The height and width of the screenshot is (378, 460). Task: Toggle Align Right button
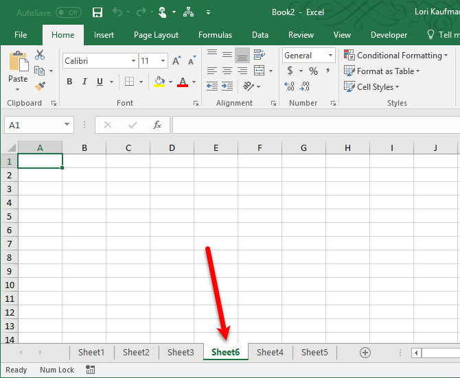coord(242,71)
